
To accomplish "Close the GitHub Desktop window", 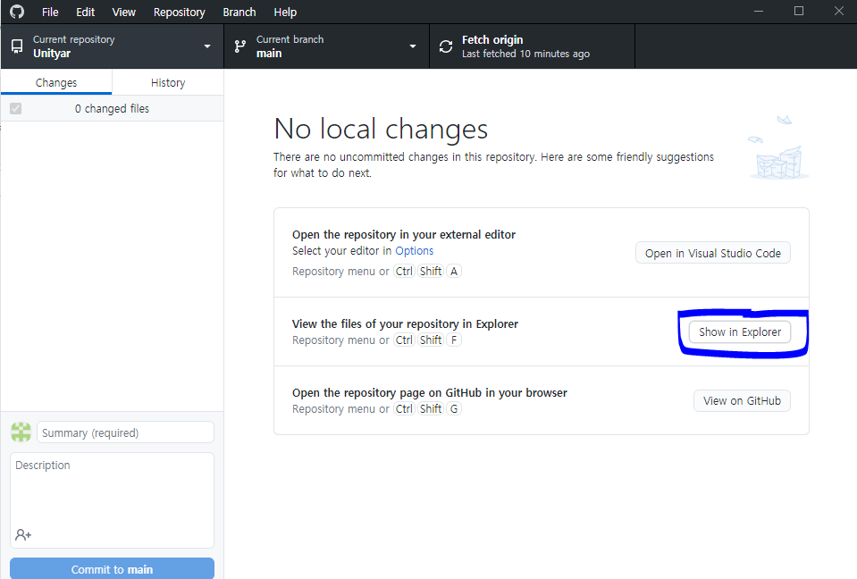I will 839,12.
